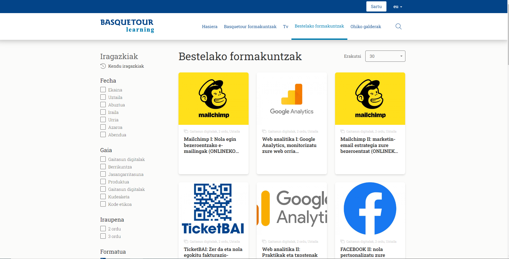The width and height of the screenshot is (509, 259).
Task: Click the Basquetour learning logo
Action: (127, 26)
